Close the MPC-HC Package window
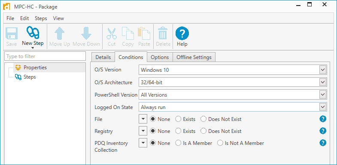This screenshot has height=165, width=337. 325,5
